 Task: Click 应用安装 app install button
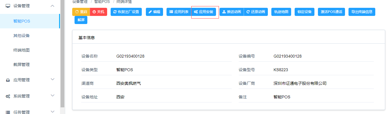(x=204, y=12)
